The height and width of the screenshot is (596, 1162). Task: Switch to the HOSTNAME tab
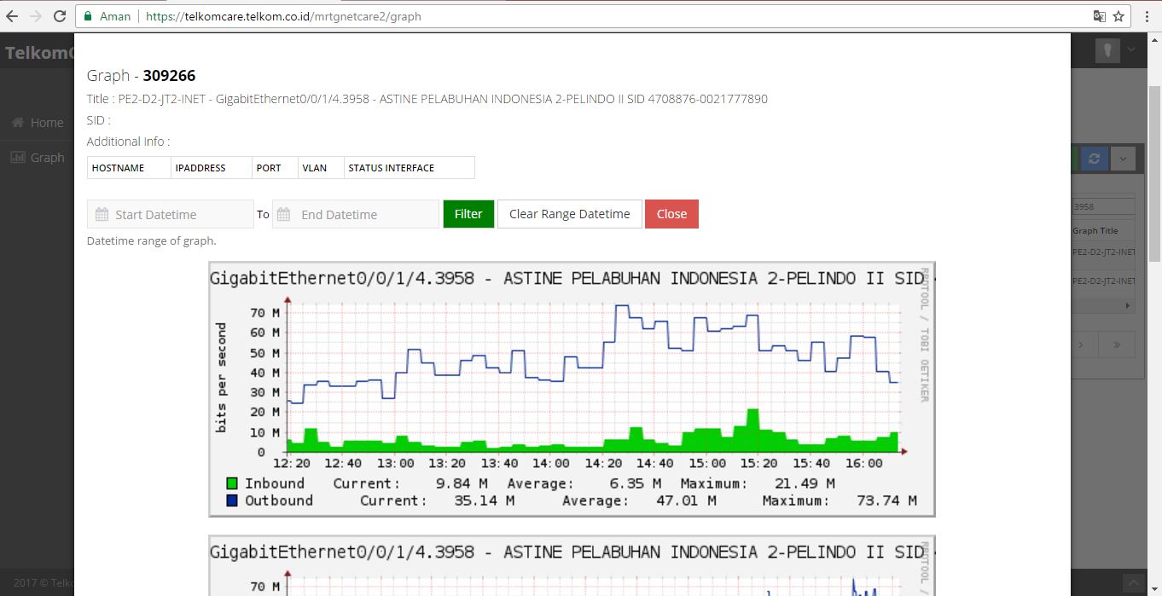point(116,167)
